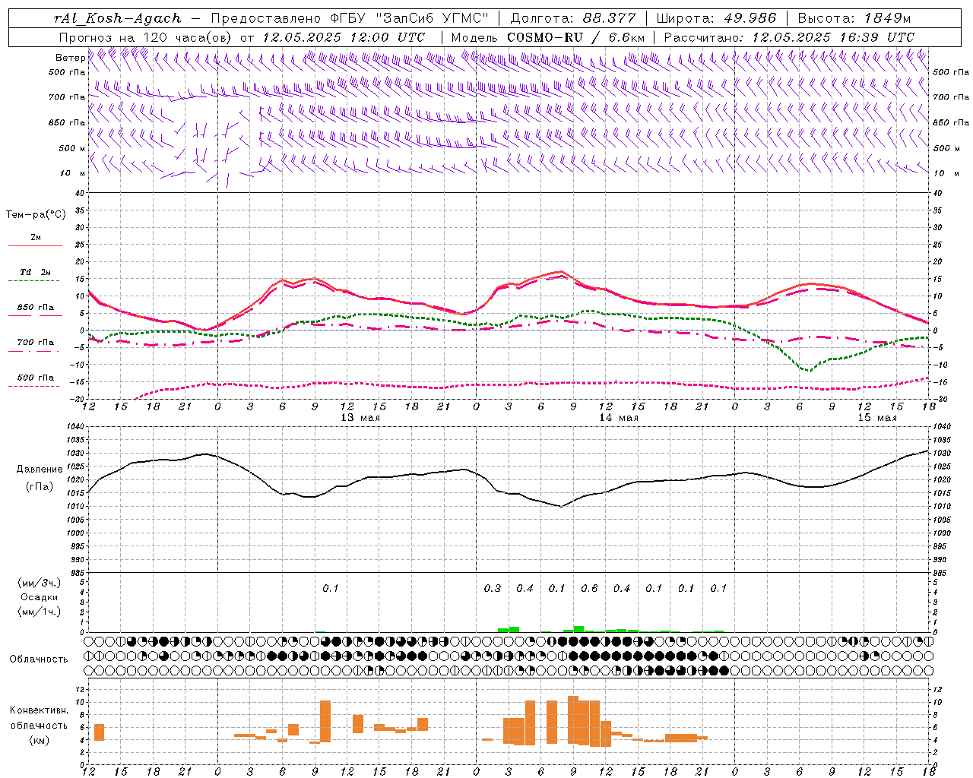
Task: Click the Долгота: 88.377 value
Action: click(x=572, y=18)
